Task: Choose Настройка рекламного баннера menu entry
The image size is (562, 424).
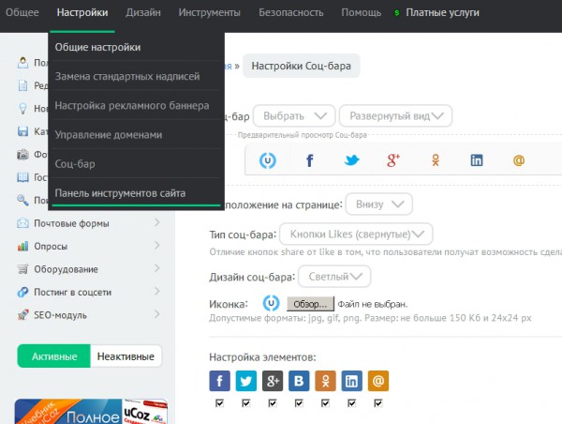Action: pyautogui.click(x=136, y=106)
